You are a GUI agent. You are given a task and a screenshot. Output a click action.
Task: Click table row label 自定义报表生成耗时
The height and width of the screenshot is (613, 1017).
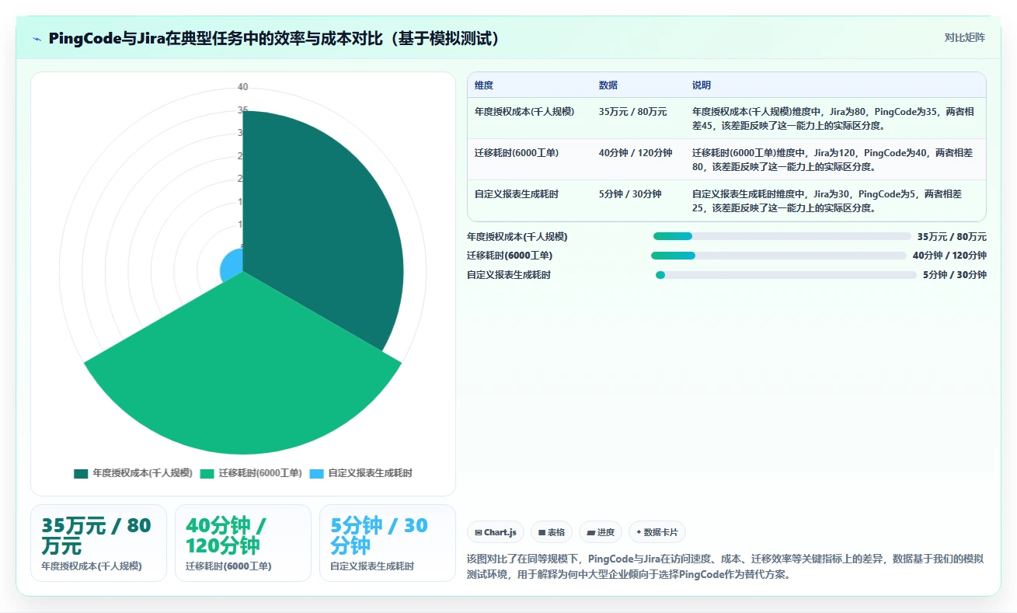517,194
